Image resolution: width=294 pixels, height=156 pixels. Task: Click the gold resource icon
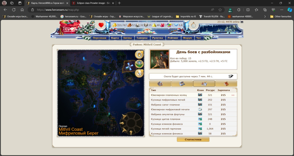(x=114, y=25)
